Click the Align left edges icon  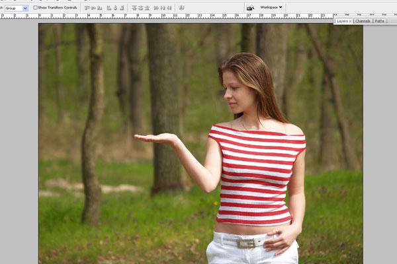[x=109, y=8]
